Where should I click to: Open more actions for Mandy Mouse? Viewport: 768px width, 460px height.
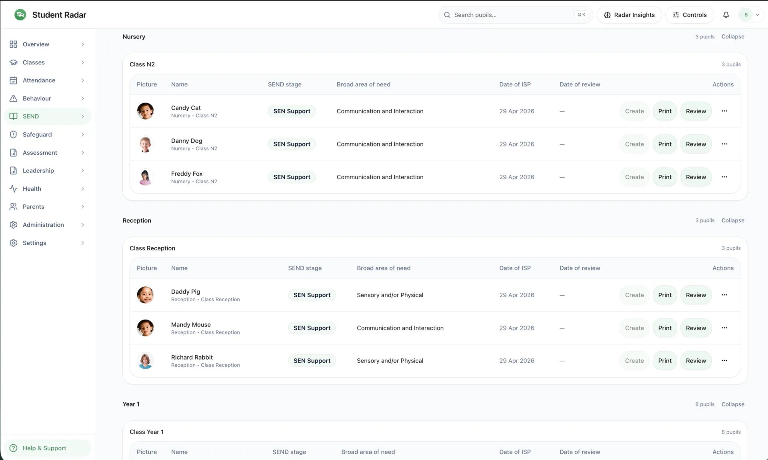click(x=724, y=328)
